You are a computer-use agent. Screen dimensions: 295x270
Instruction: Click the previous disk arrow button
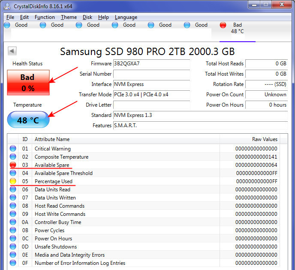12,51
